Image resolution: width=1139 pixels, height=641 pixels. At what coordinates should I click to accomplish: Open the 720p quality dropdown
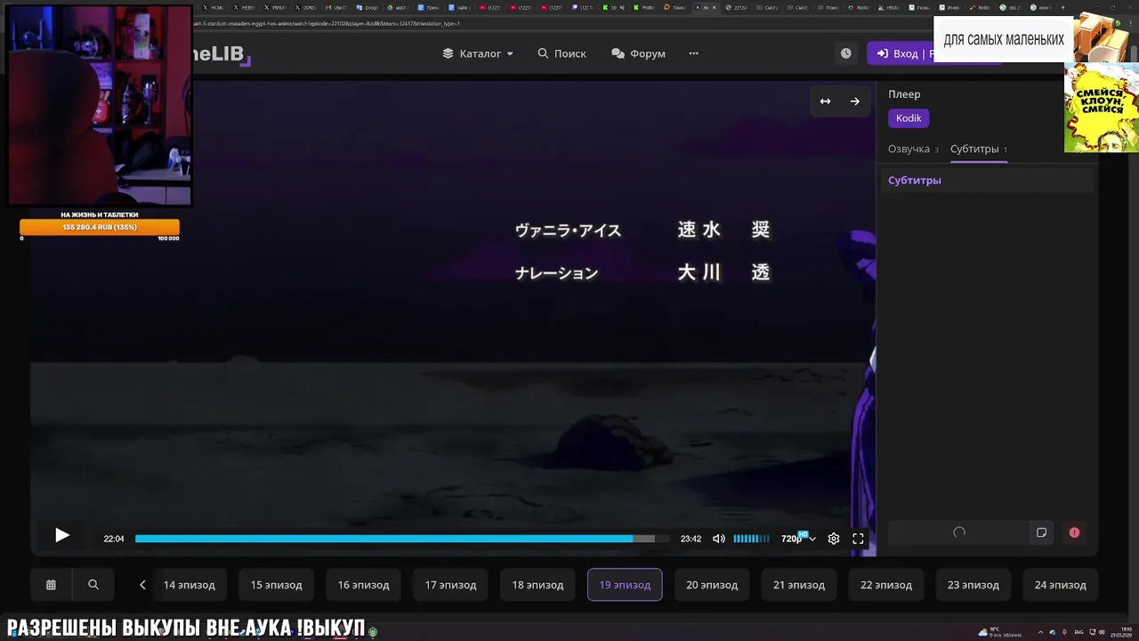798,539
